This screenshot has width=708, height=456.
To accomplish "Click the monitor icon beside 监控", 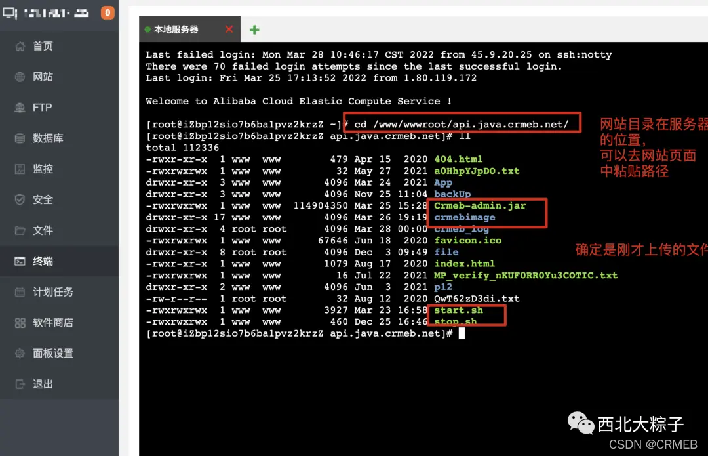I will point(20,169).
